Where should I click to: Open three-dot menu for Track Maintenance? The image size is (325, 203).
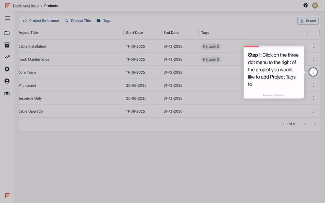[x=313, y=59]
